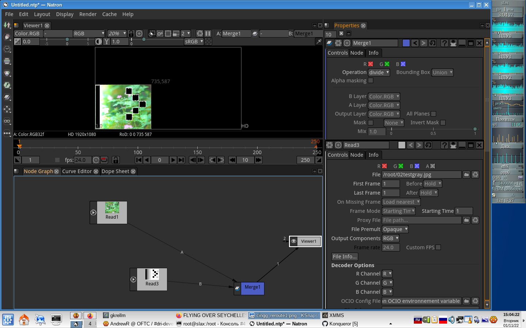Image resolution: width=526 pixels, height=328 pixels.
Task: Click the timeline playback lock icon
Action: click(115, 160)
